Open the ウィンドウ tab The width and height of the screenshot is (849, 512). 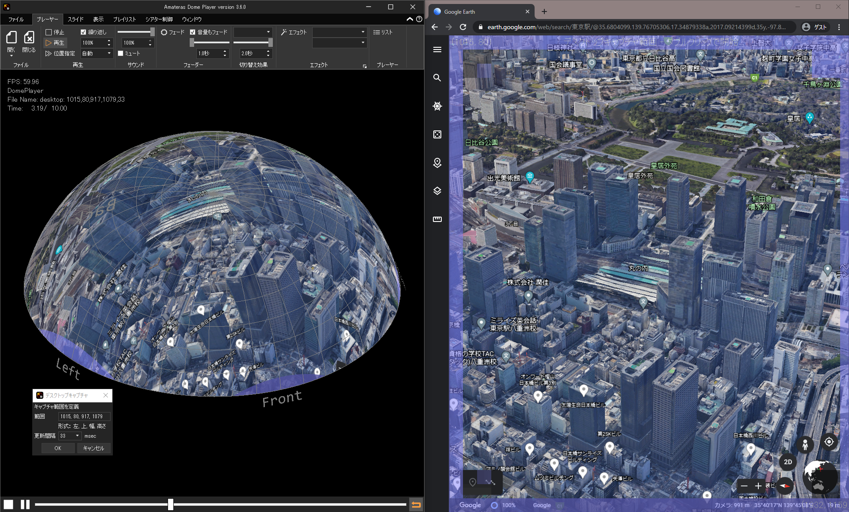[191, 19]
